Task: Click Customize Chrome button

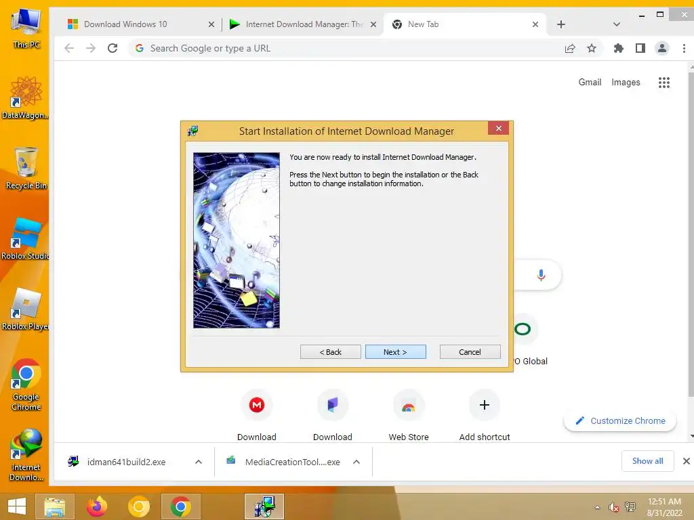Action: (x=619, y=420)
